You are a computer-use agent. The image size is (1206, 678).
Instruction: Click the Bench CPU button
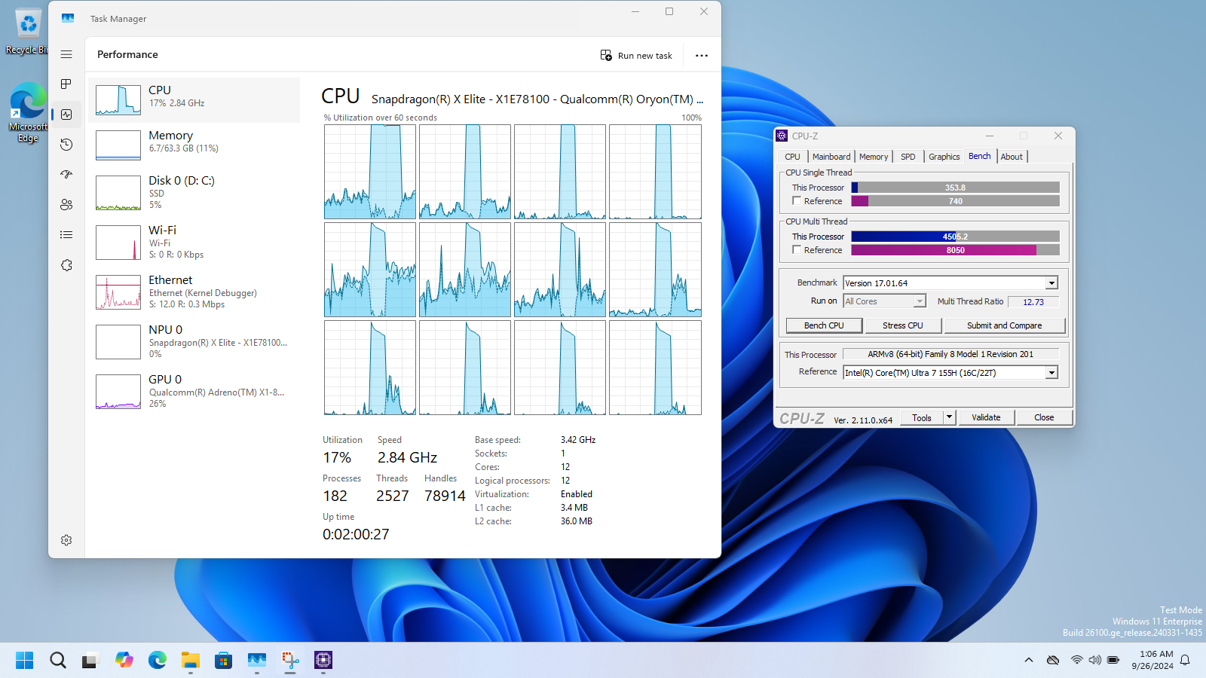pos(823,325)
